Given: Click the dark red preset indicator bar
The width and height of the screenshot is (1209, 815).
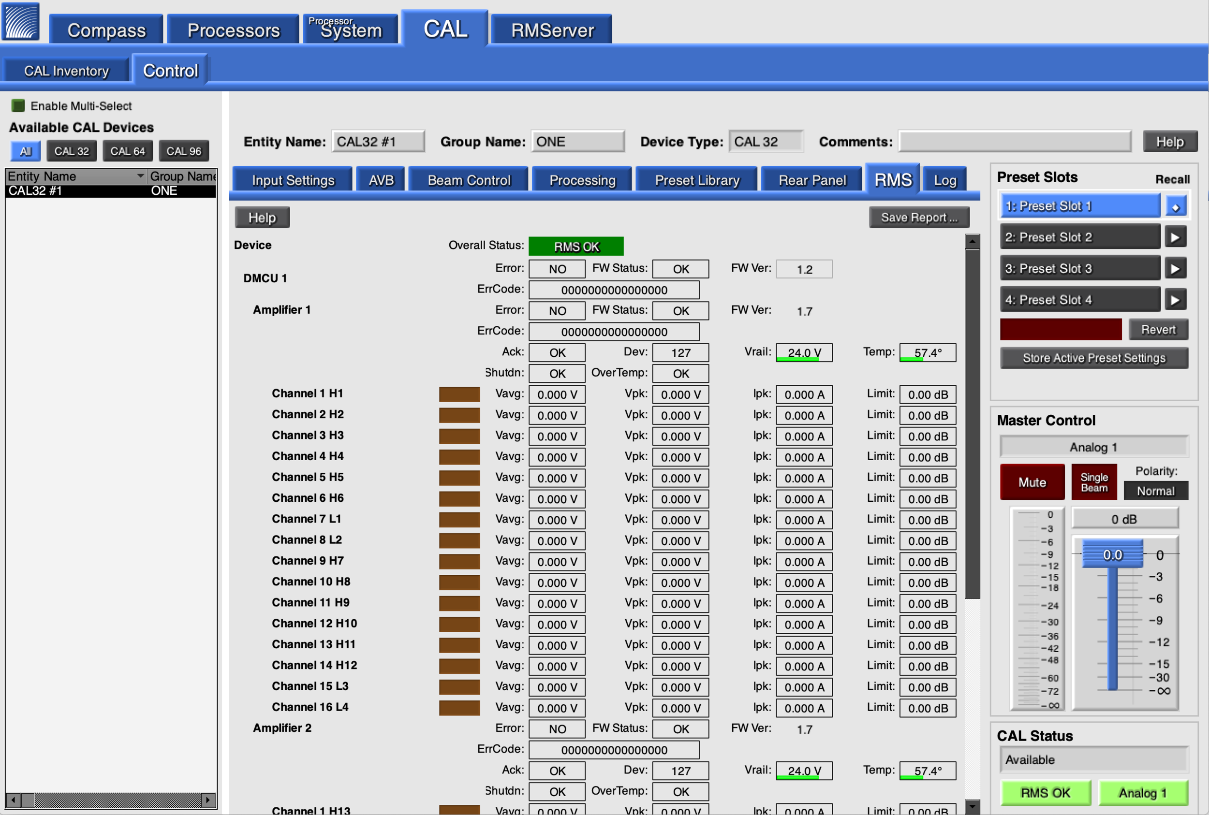Looking at the screenshot, I should [1061, 330].
